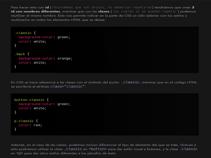Click the p.classic selector line
This screenshot has width=211, height=158.
click(26, 121)
